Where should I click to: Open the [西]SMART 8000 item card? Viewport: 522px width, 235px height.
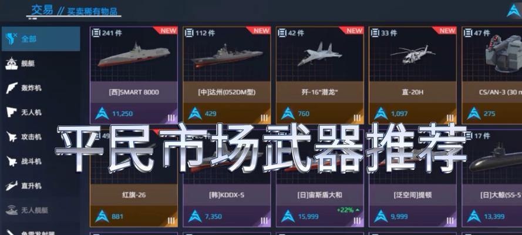click(134, 75)
